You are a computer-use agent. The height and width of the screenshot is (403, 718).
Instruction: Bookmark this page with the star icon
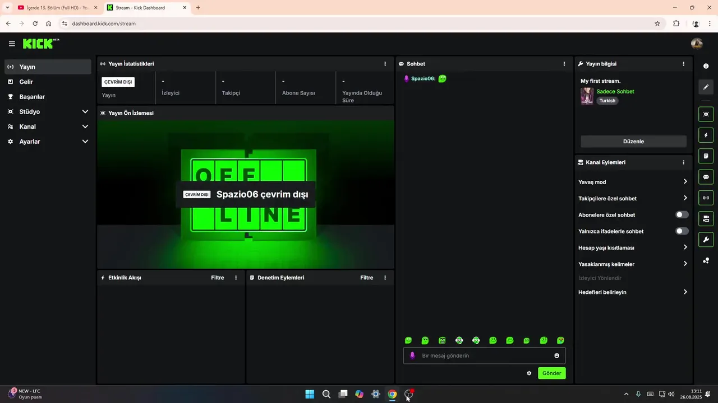[x=657, y=24]
